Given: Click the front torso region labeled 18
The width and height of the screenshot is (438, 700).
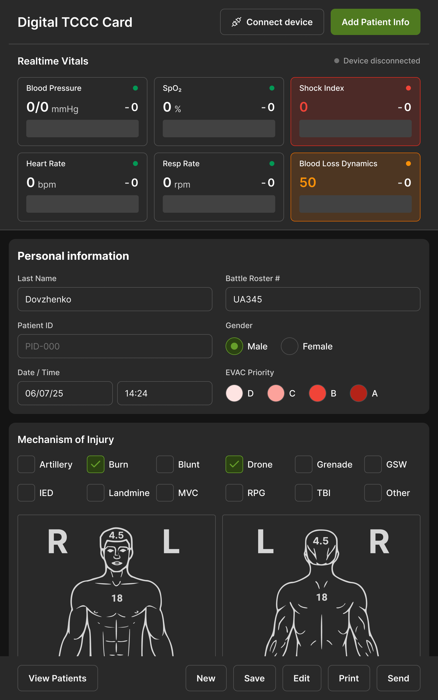Looking at the screenshot, I should 117,598.
